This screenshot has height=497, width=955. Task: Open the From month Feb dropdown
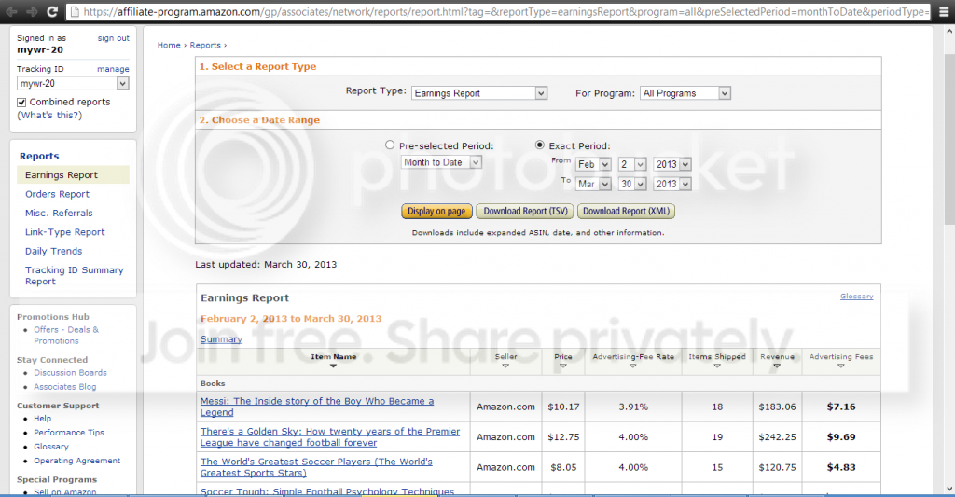(593, 164)
